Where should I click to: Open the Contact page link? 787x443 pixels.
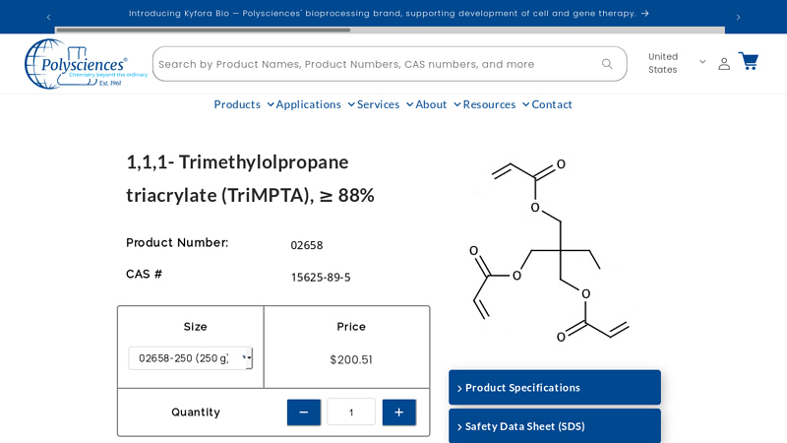(552, 104)
